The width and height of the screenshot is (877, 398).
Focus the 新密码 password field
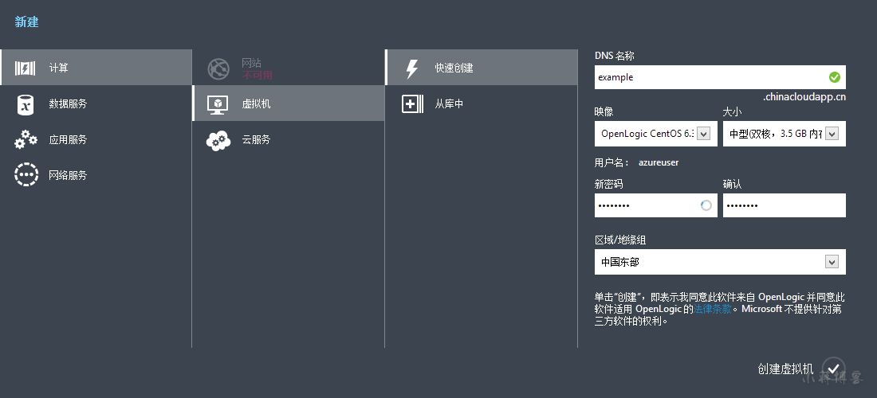[655, 205]
